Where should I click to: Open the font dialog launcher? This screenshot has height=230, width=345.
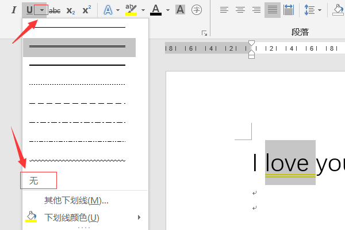(204, 33)
